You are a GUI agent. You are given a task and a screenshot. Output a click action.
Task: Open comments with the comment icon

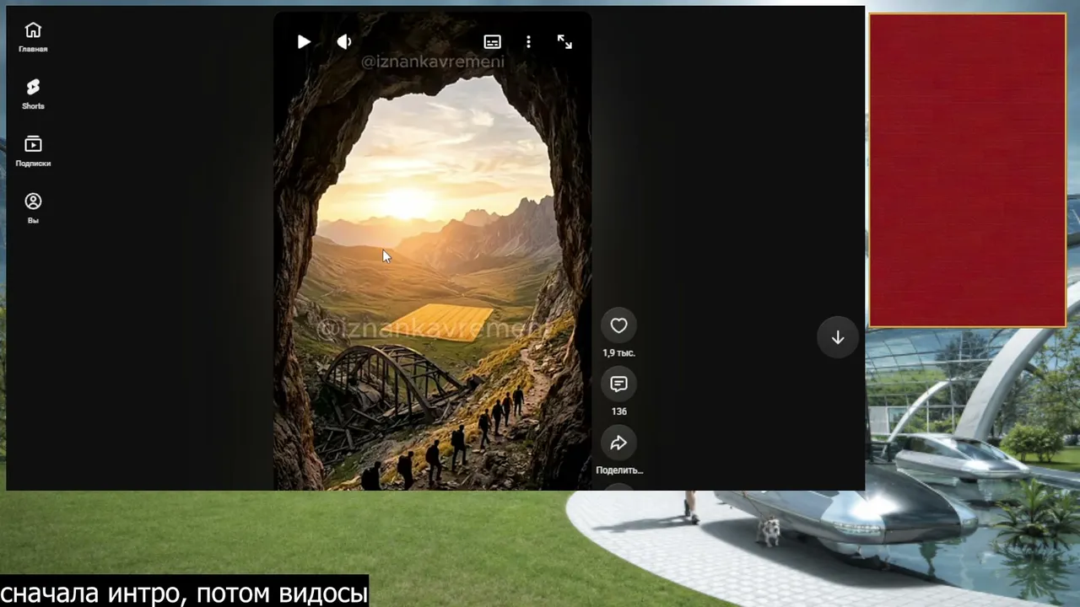tap(618, 384)
